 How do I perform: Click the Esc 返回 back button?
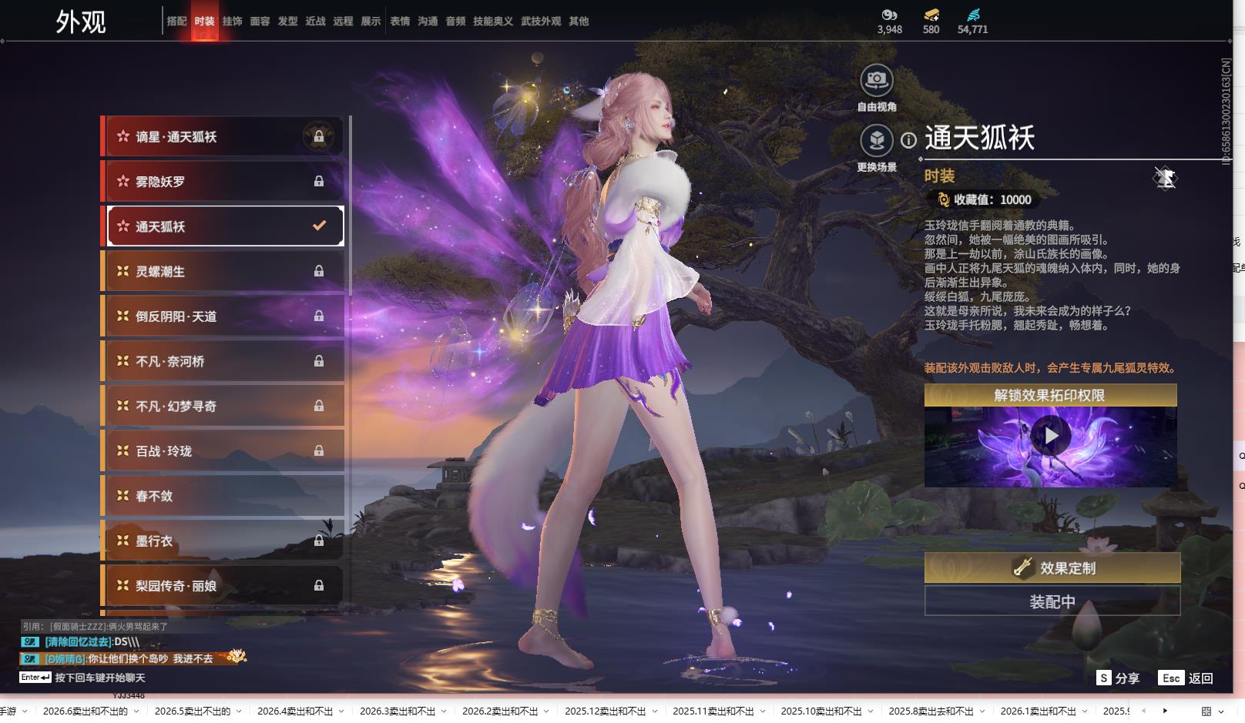[1186, 678]
